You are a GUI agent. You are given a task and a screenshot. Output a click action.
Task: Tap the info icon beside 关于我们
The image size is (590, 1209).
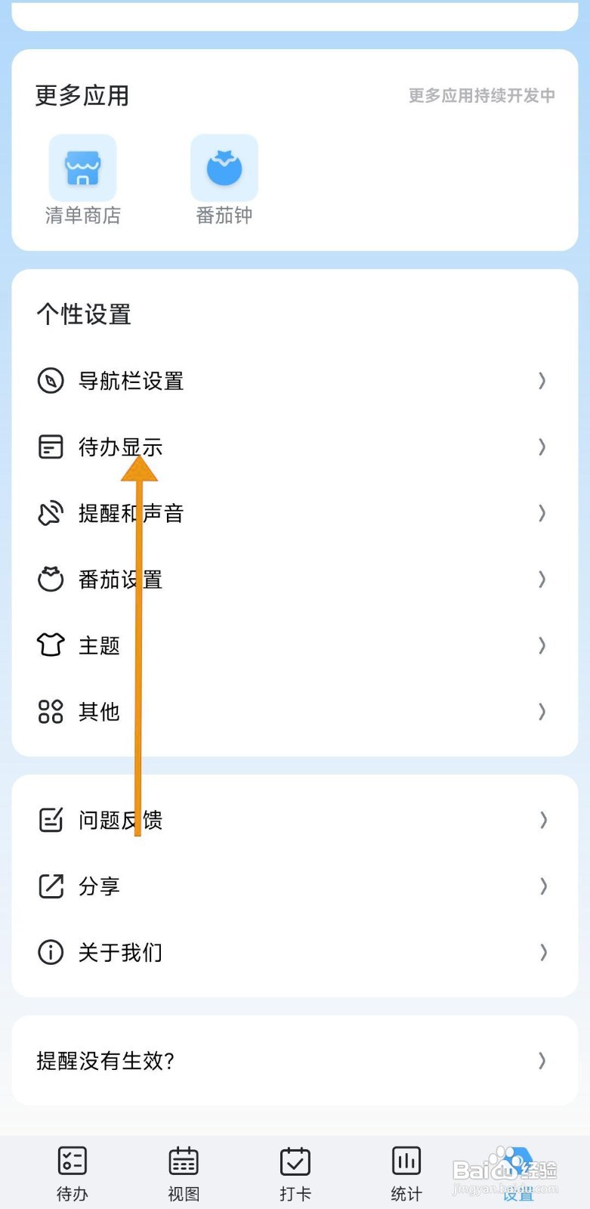pyautogui.click(x=51, y=952)
